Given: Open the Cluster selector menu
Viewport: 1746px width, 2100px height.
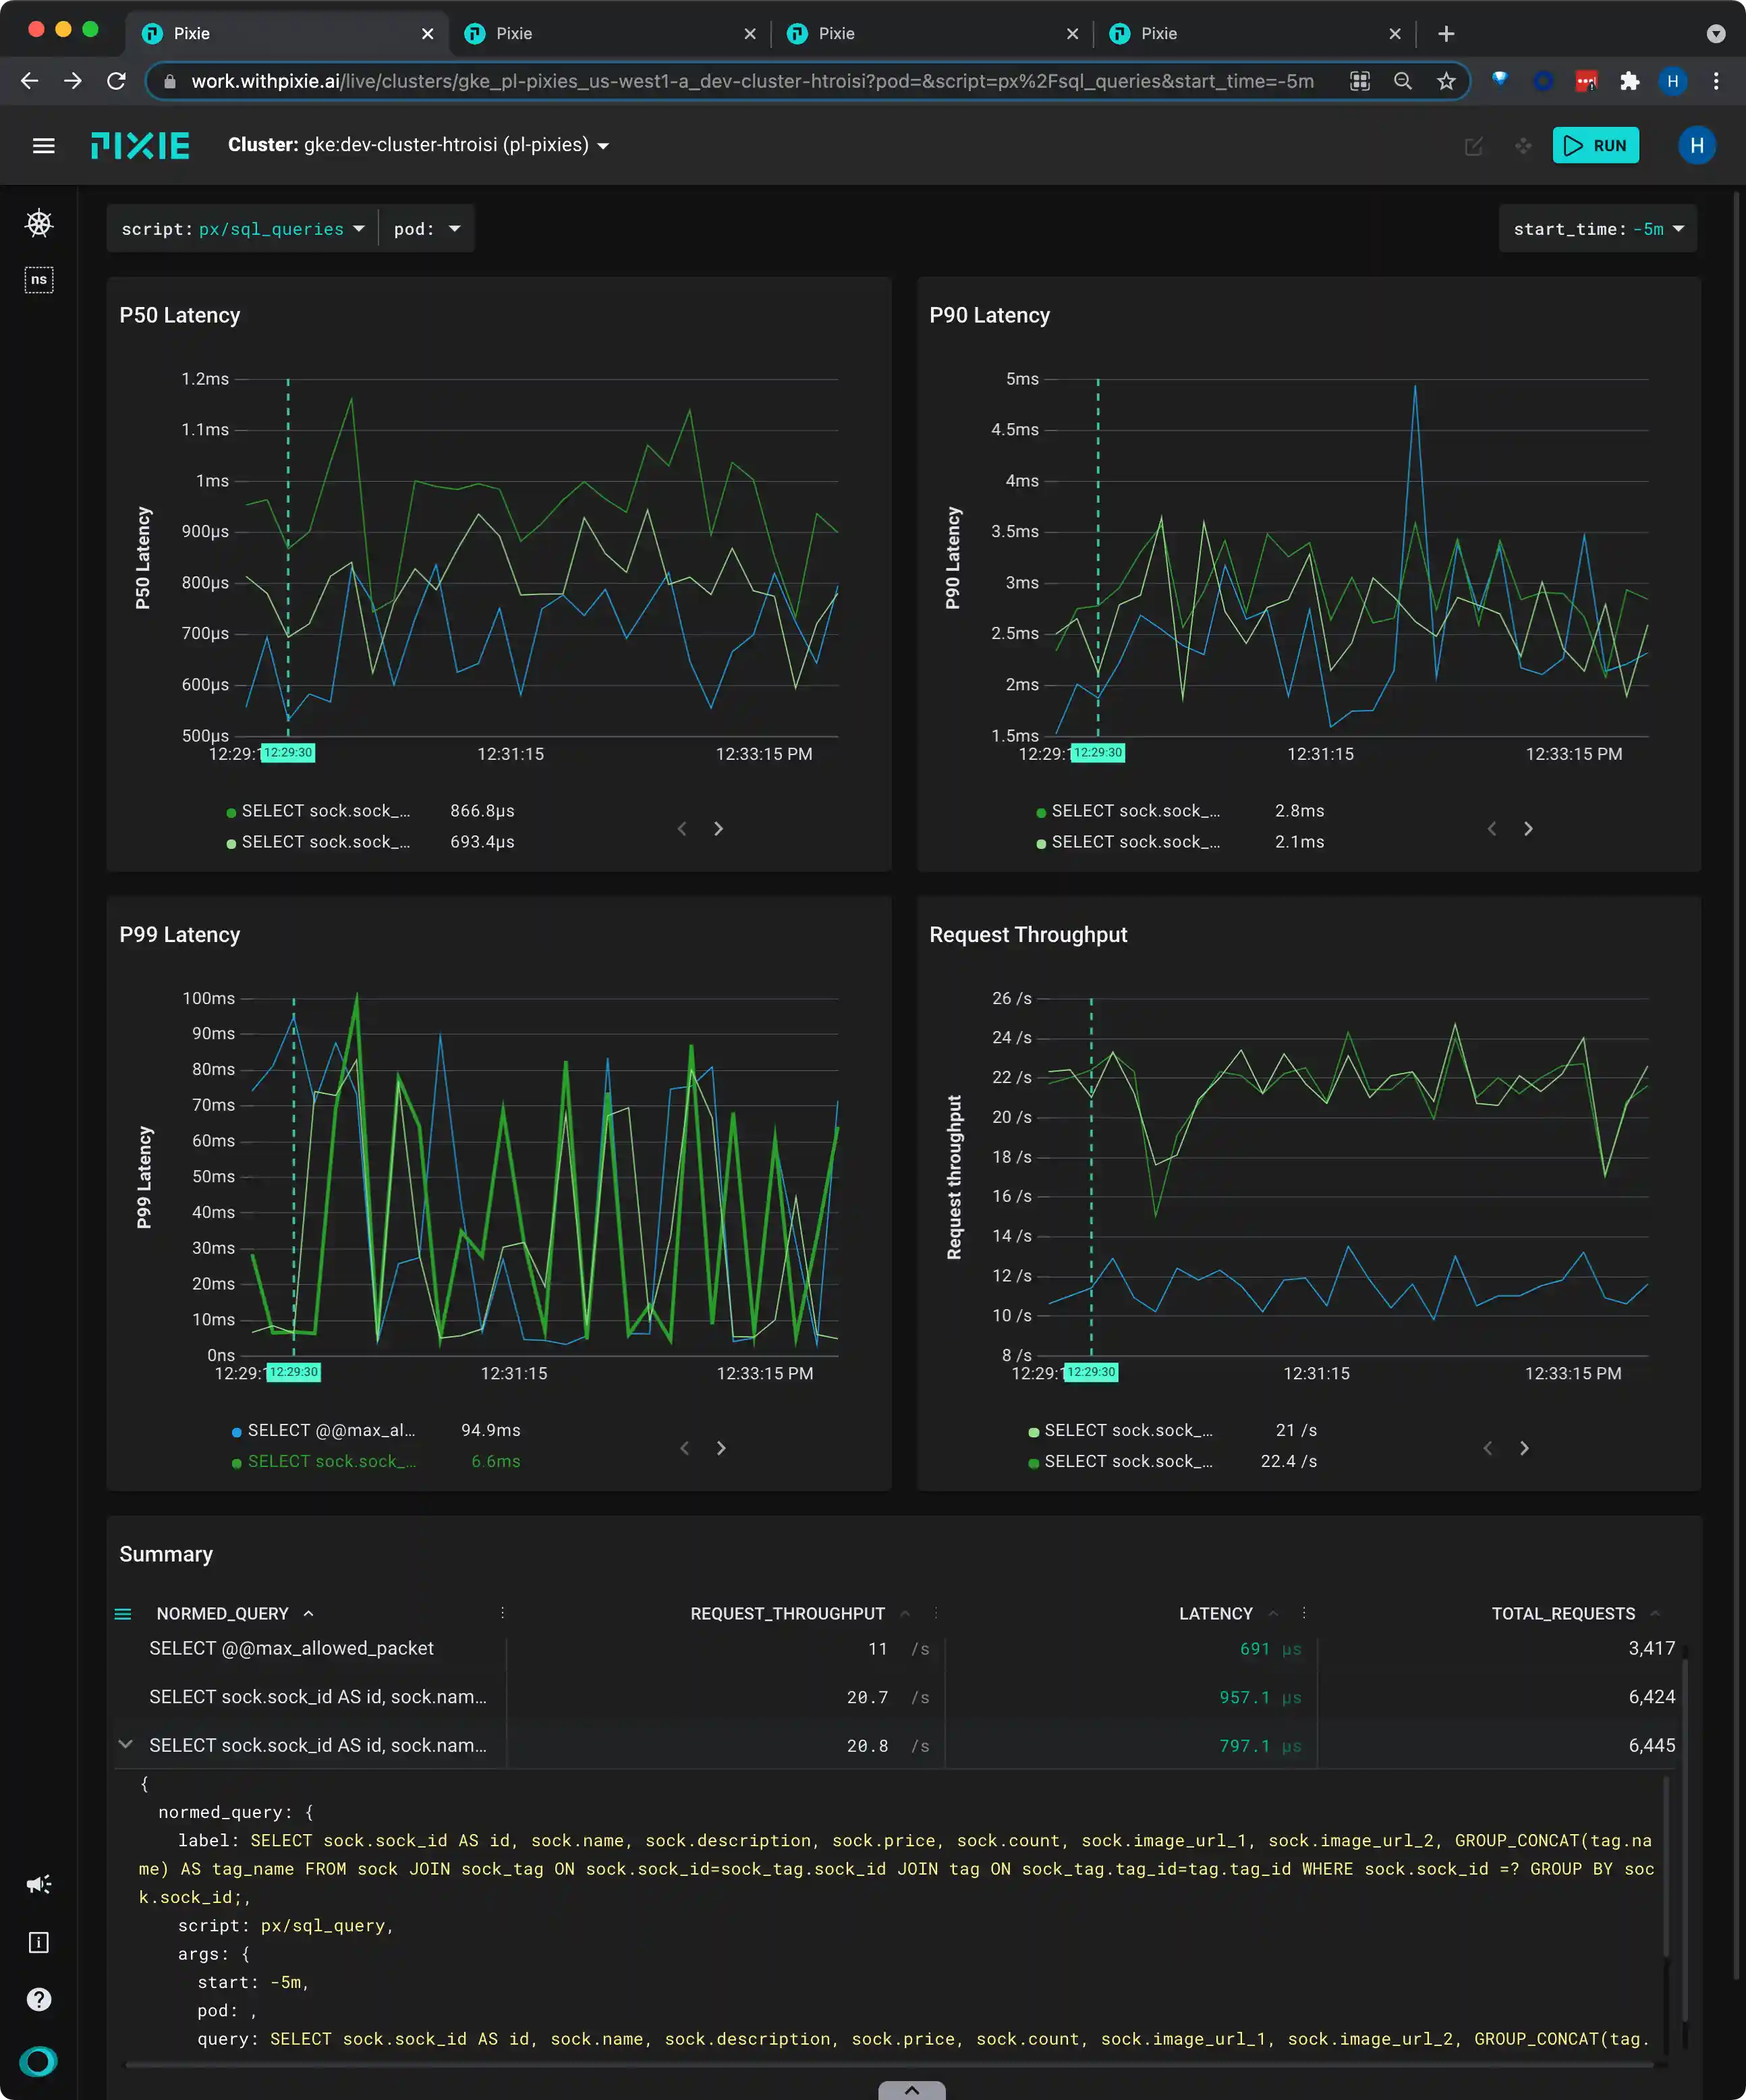Looking at the screenshot, I should pos(419,145).
